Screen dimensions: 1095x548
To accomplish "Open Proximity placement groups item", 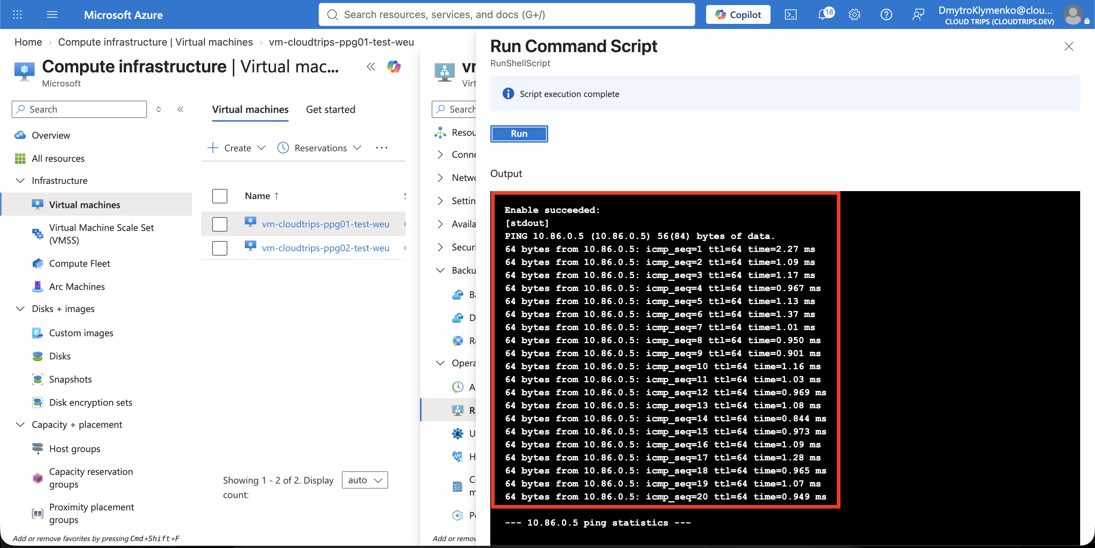I will 91,514.
